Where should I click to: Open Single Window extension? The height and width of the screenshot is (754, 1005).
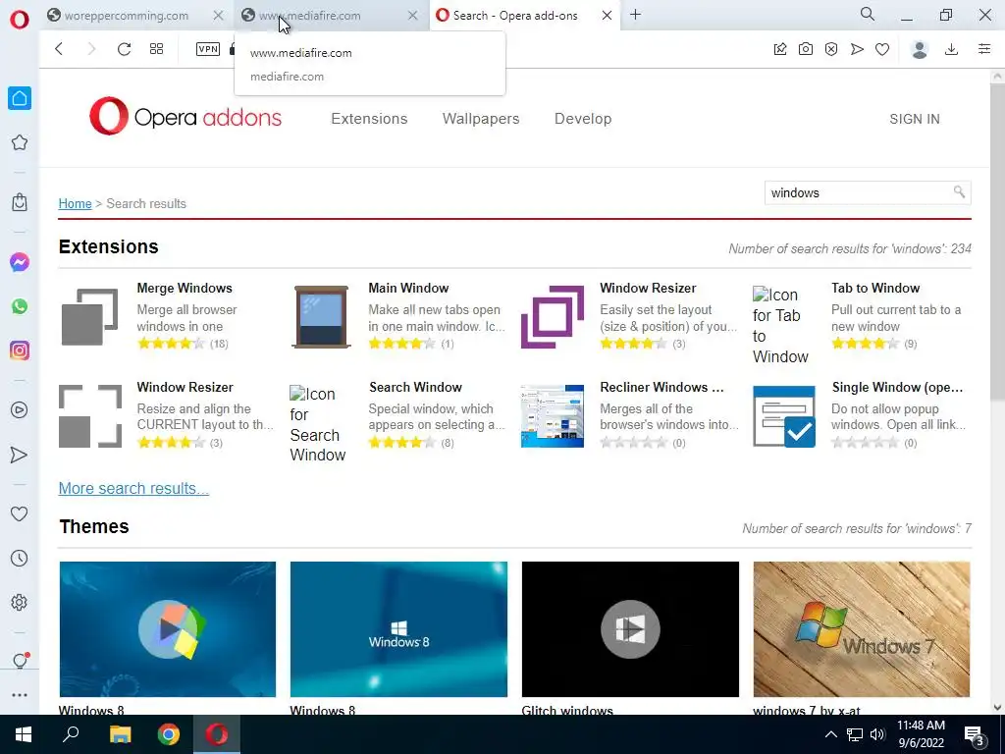coord(897,387)
